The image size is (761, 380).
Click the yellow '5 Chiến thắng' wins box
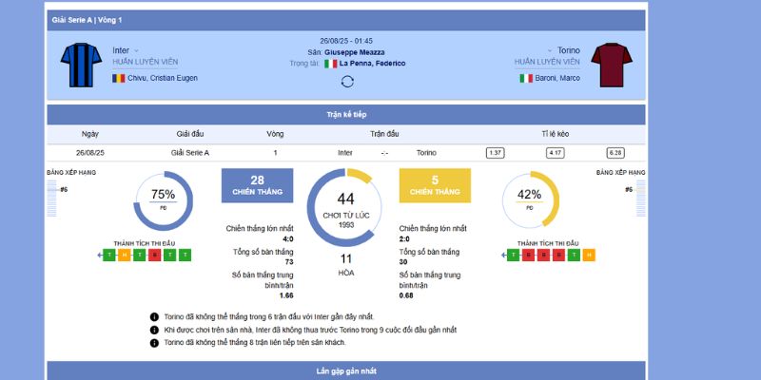pos(435,185)
